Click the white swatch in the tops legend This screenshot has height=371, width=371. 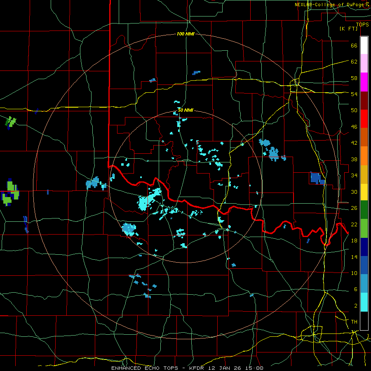click(364, 45)
